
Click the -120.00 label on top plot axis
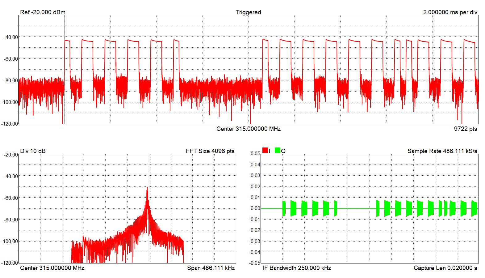10,124
